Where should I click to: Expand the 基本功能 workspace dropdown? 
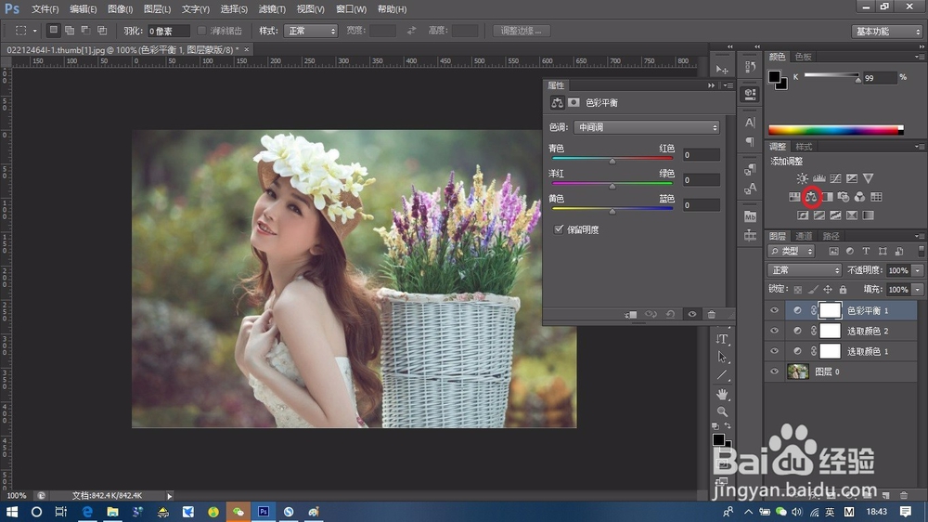(x=886, y=31)
